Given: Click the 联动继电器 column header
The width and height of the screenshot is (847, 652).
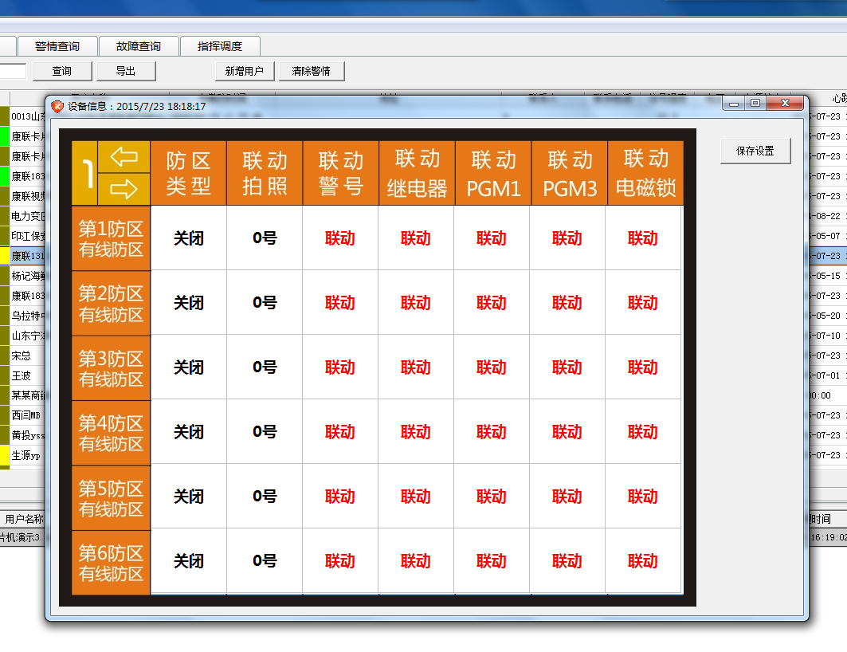Looking at the screenshot, I should coord(417,174).
